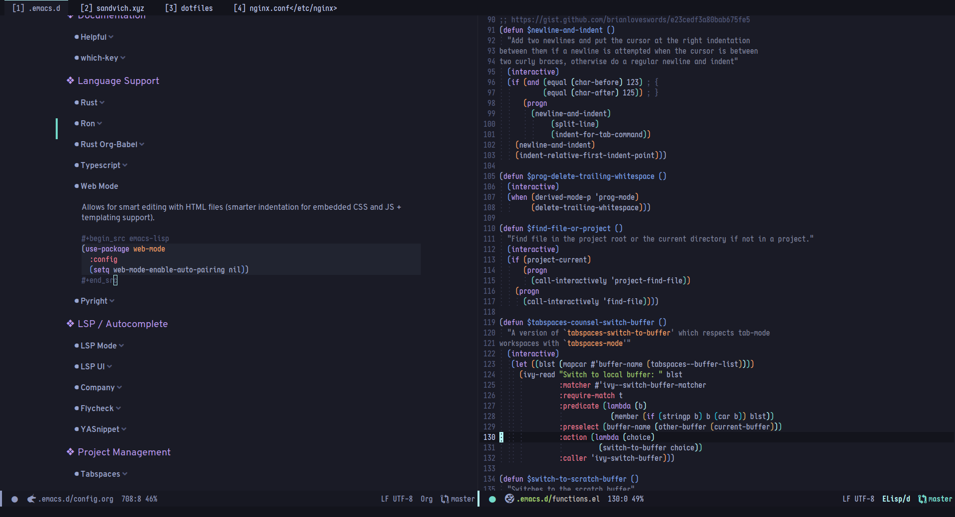
Task: Expand the Rust Org-Babel heading chevron
Action: coord(142,145)
